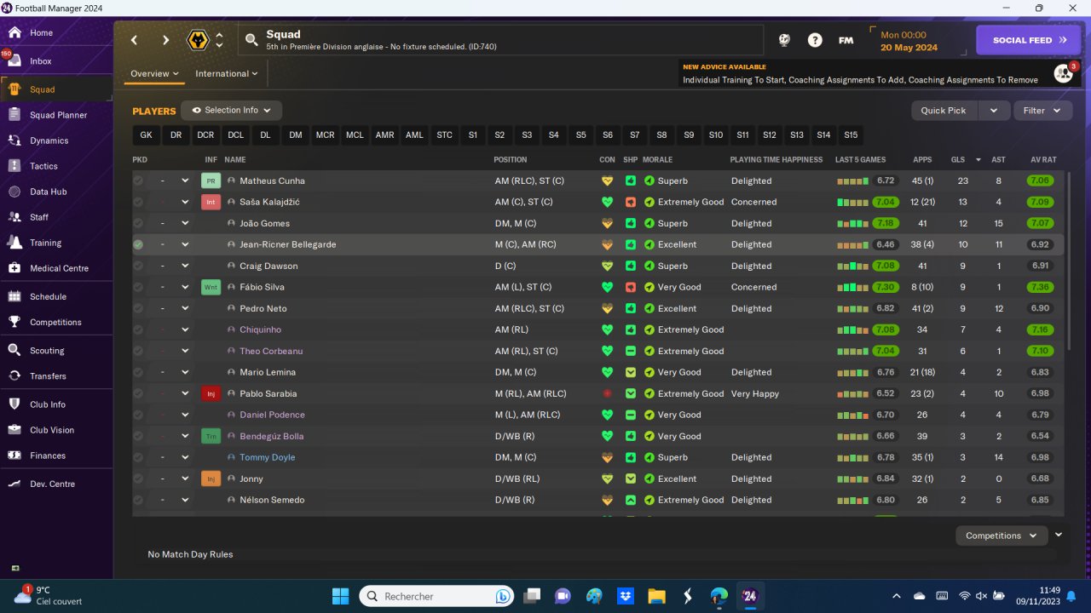Image resolution: width=1091 pixels, height=613 pixels.
Task: Open the help question mark icon
Action: (815, 40)
